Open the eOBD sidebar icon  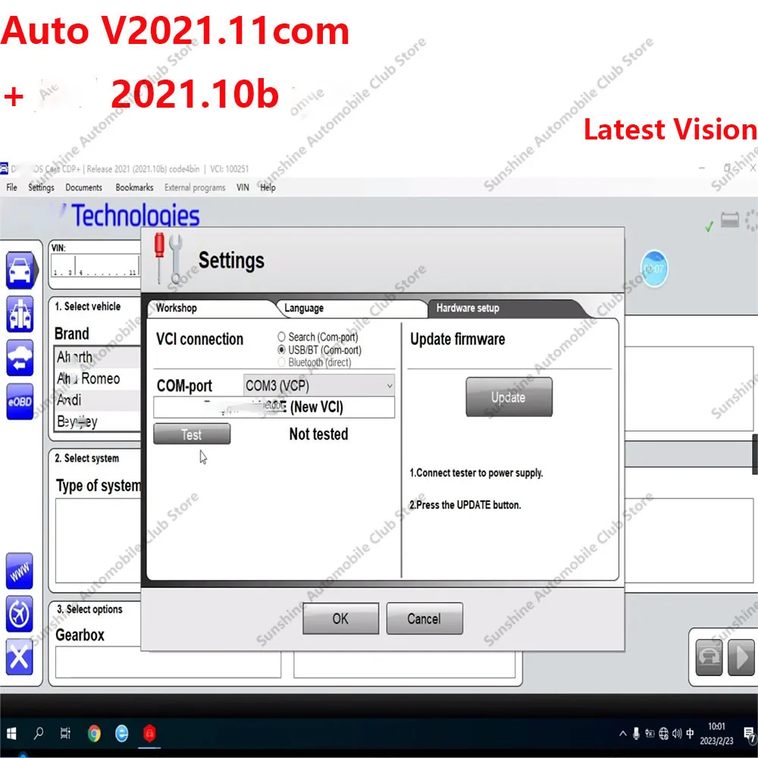[x=20, y=401]
